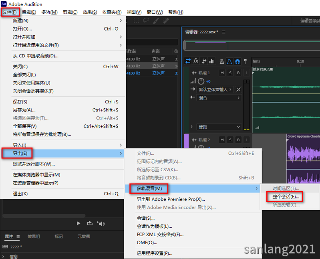This screenshot has height=259, width=320.
Task: Show the track EQ view
Action: (211, 61)
